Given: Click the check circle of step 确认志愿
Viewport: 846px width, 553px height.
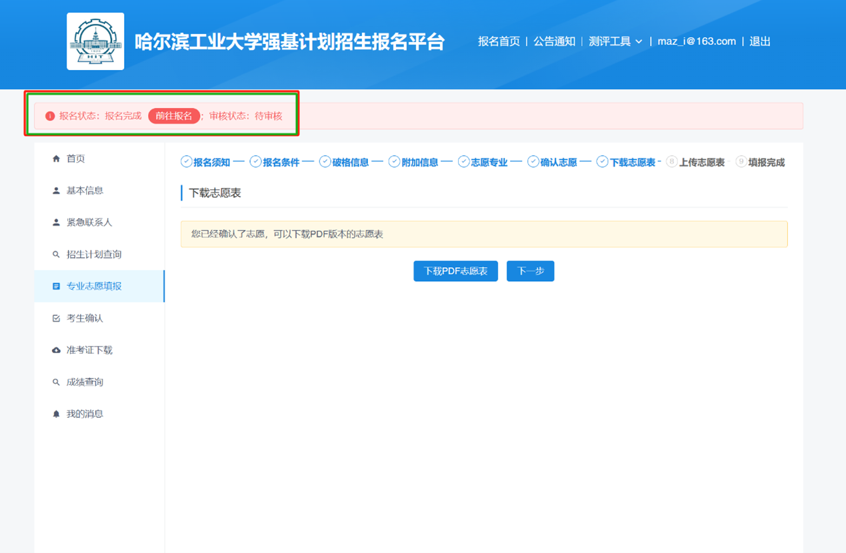Looking at the screenshot, I should pos(533,162).
